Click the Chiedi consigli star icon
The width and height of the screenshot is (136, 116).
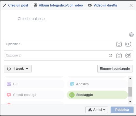pyautogui.click(x=9, y=95)
